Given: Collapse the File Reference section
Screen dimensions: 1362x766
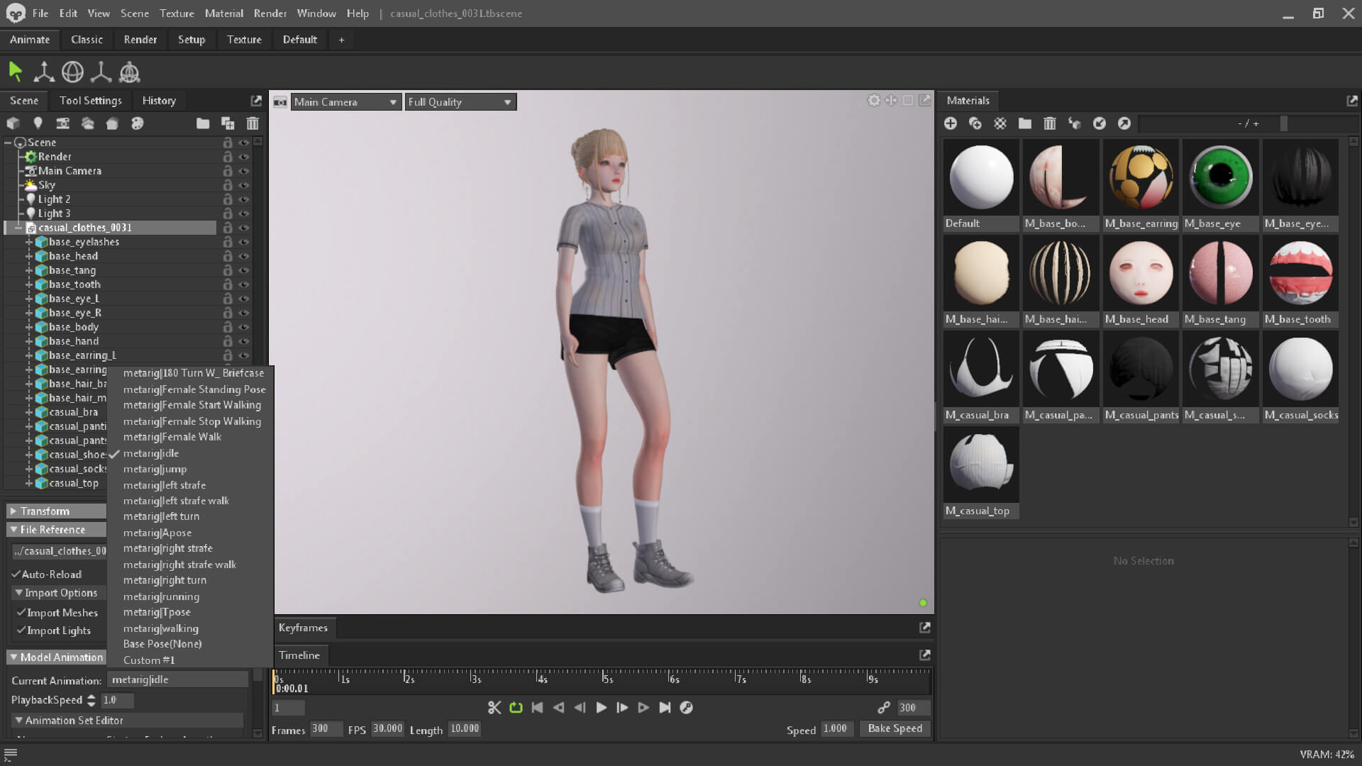Looking at the screenshot, I should click(x=13, y=529).
